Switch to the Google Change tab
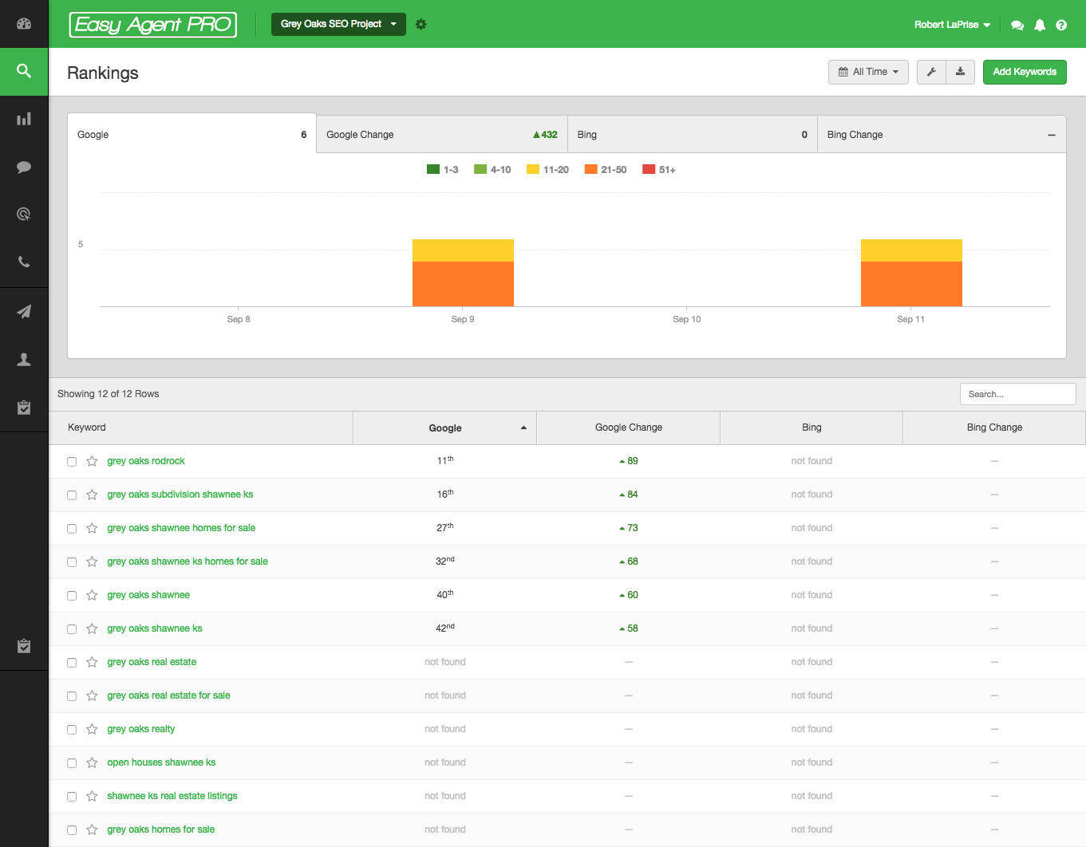This screenshot has height=847, width=1086. pyautogui.click(x=442, y=134)
